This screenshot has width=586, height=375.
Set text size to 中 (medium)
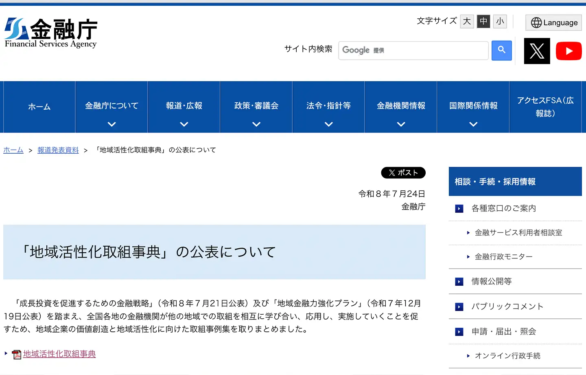pyautogui.click(x=483, y=21)
